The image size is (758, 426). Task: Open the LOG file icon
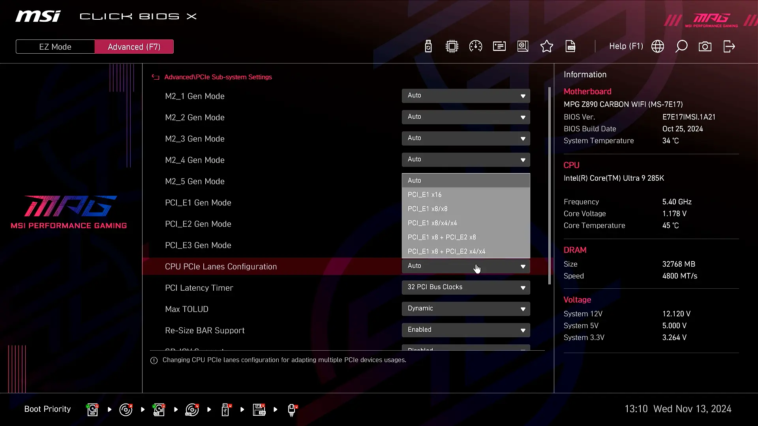click(x=570, y=47)
